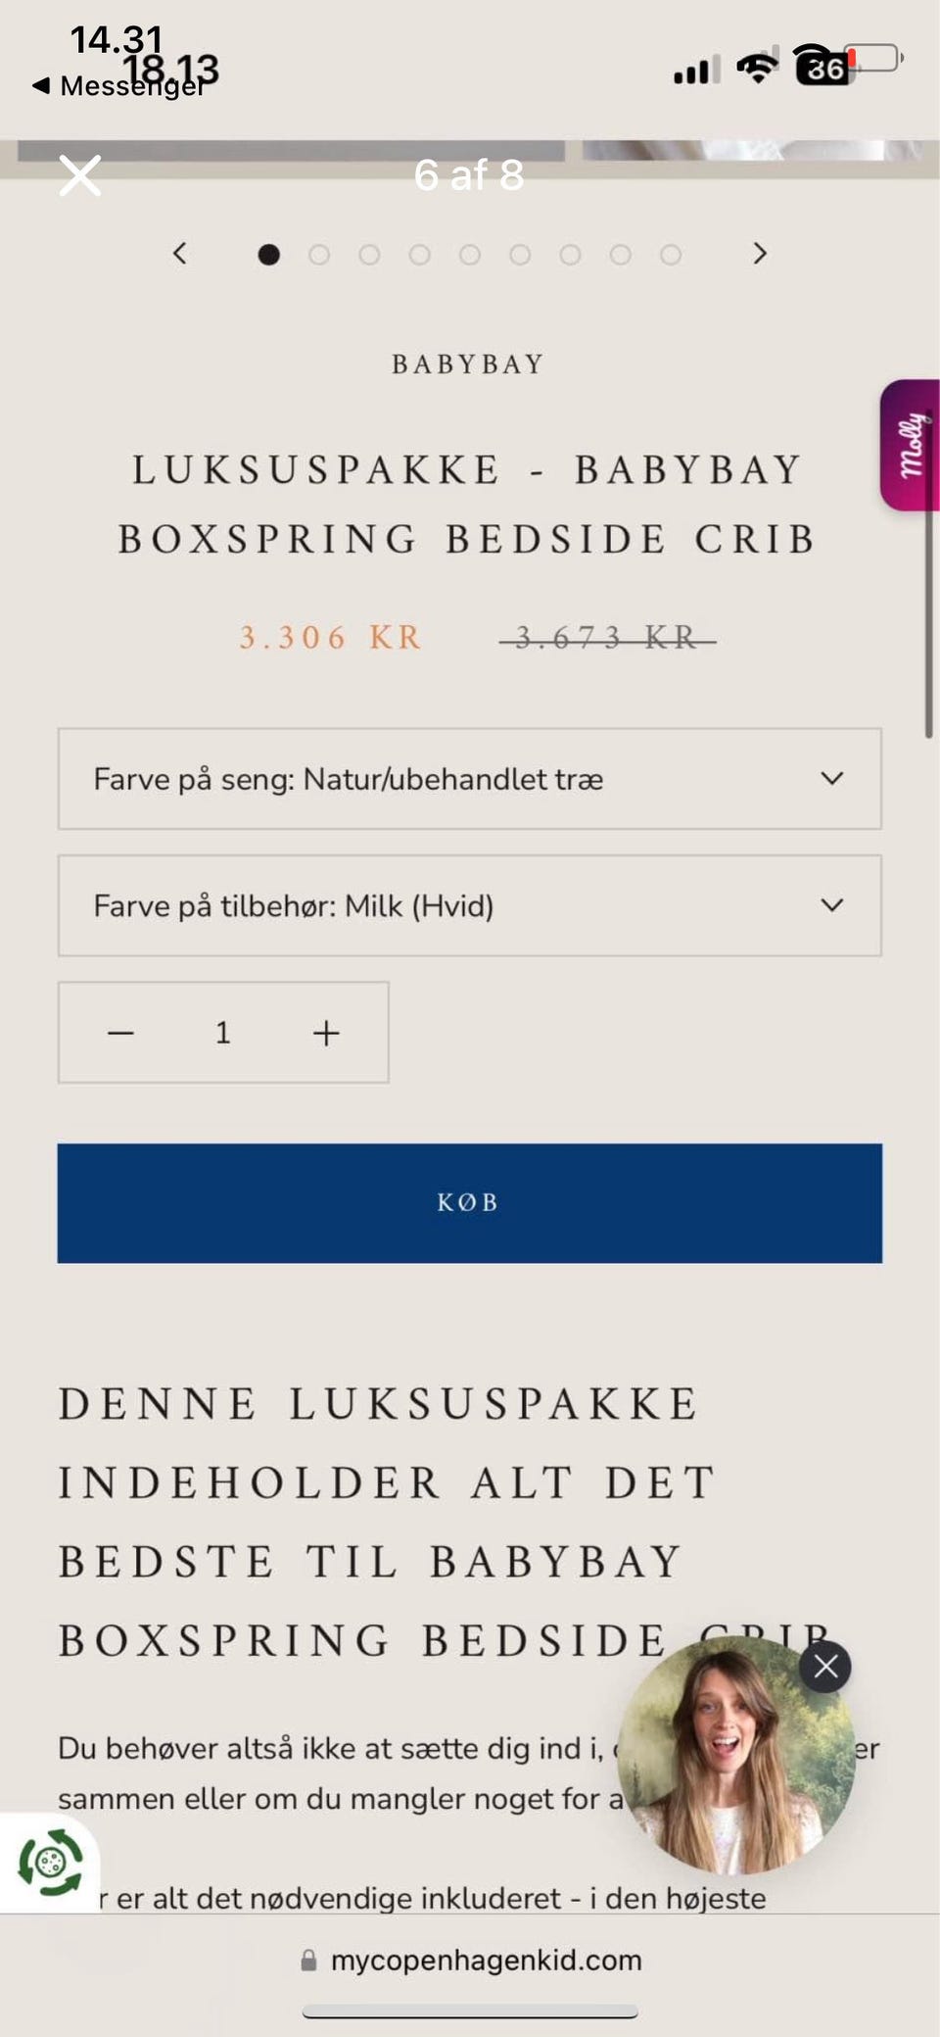The image size is (940, 2037).
Task: Return to Messenger via back arrow
Action: (x=41, y=86)
